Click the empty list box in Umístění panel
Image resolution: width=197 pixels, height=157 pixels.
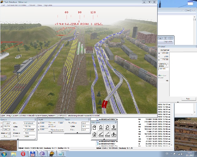[183, 74]
